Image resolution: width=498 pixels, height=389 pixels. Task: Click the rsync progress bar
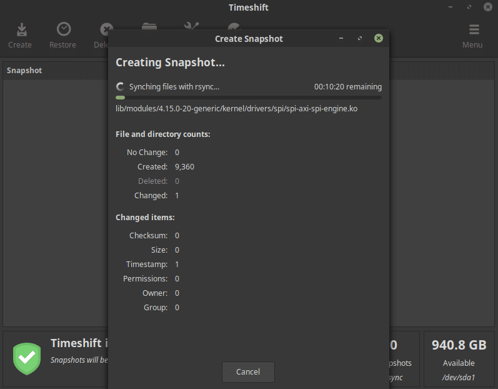click(x=249, y=98)
